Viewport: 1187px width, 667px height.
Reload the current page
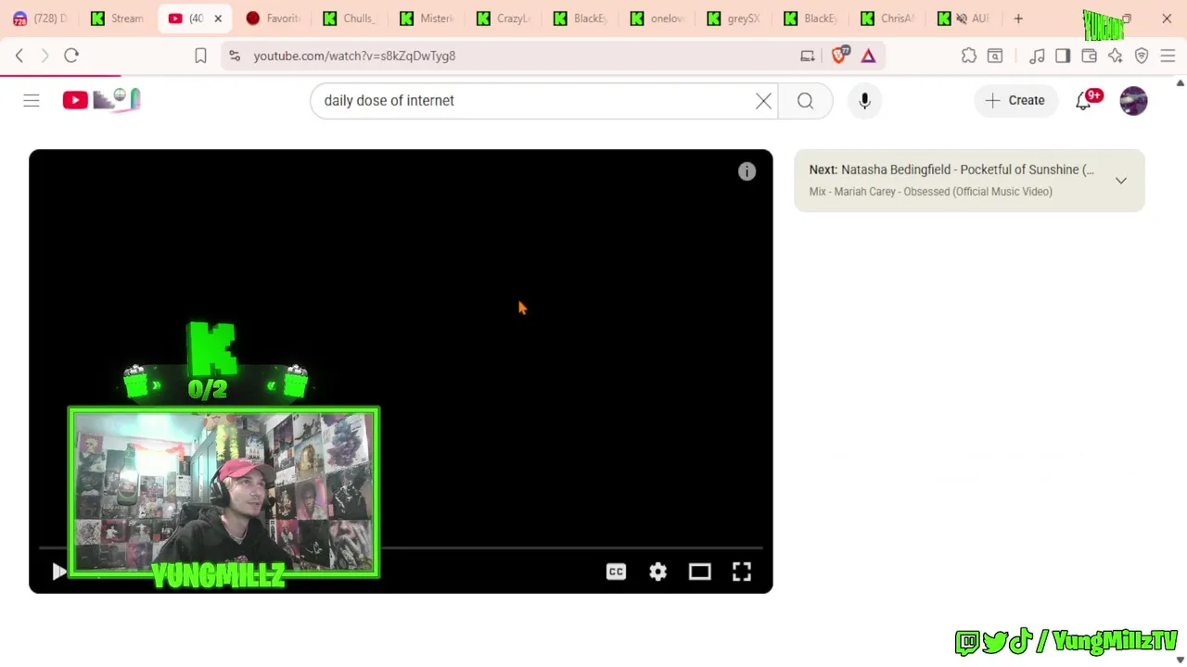pos(71,56)
